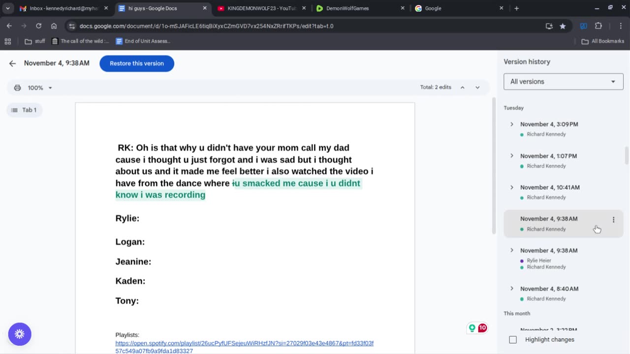Click site information icon in address bar
This screenshot has height=354, width=630.
coord(72,26)
